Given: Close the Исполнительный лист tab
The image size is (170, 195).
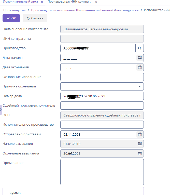Looking at the screenshot, I should pos(42,2).
